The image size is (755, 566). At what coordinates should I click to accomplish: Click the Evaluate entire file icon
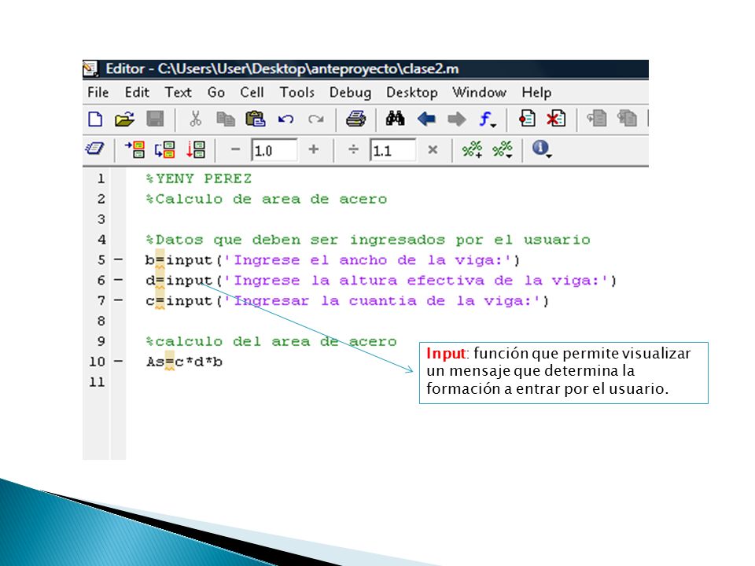[196, 149]
